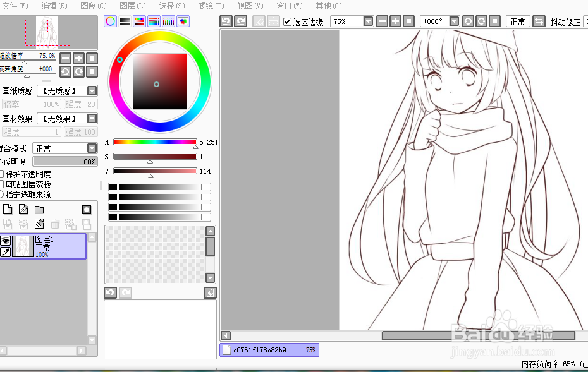Click the Redo arrow in the top toolbar
588x372 pixels.
(241, 21)
